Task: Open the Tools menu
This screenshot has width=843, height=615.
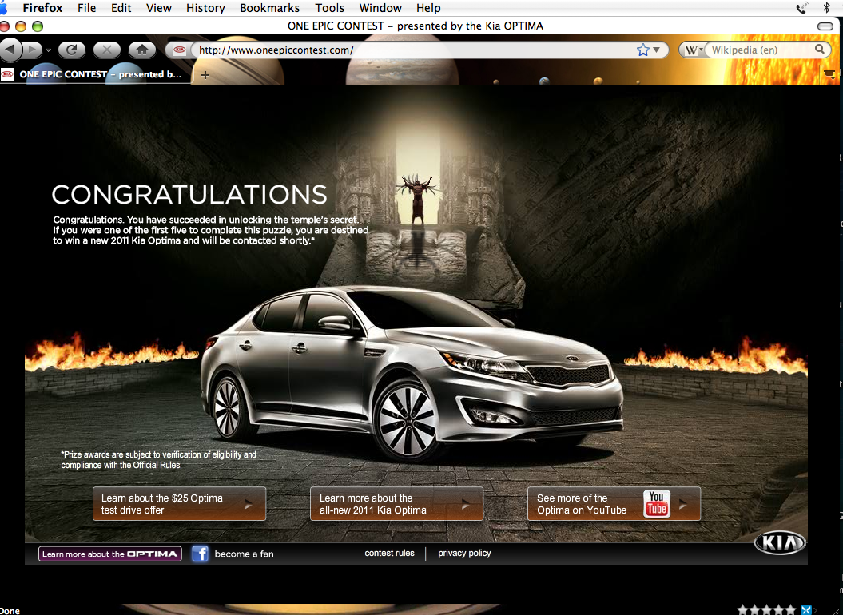Action: [x=329, y=8]
